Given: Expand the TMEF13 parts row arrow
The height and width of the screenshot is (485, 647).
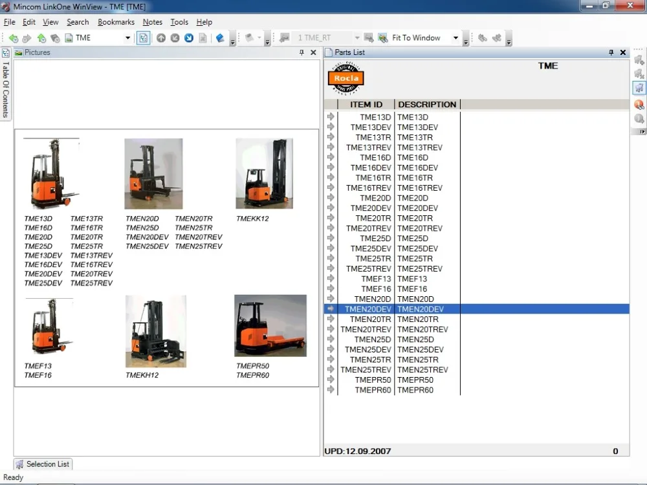Looking at the screenshot, I should pyautogui.click(x=331, y=279).
